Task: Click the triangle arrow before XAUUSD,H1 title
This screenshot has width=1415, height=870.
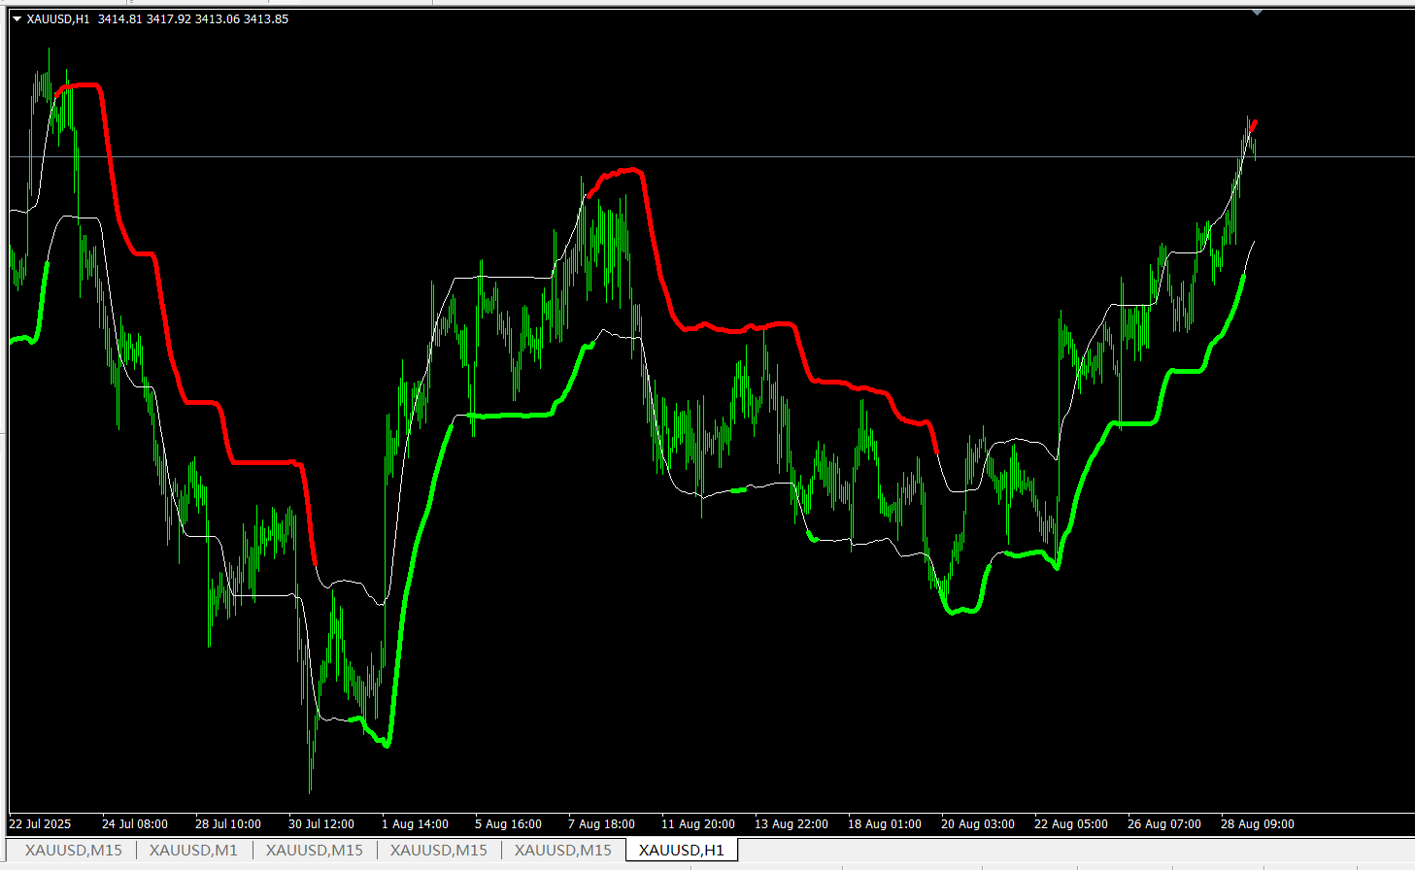Action: [17, 19]
